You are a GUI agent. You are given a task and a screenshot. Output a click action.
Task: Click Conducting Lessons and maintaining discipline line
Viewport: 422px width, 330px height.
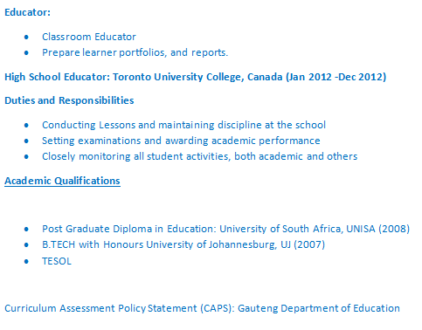click(x=183, y=125)
